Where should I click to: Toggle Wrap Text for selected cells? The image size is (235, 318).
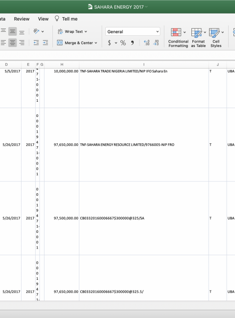(x=72, y=31)
